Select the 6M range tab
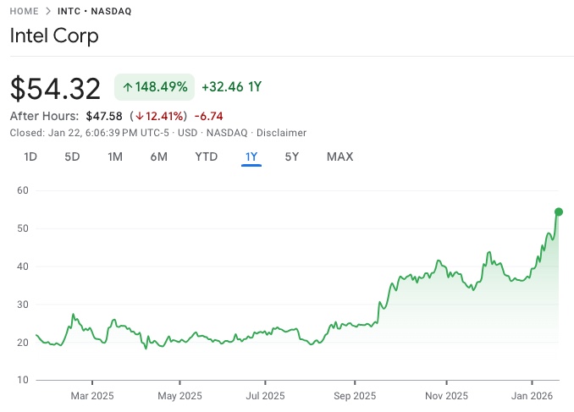This screenshot has height=412, width=574. pyautogui.click(x=158, y=157)
